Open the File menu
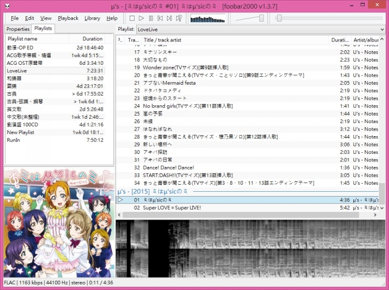389x290 pixels. [15, 18]
